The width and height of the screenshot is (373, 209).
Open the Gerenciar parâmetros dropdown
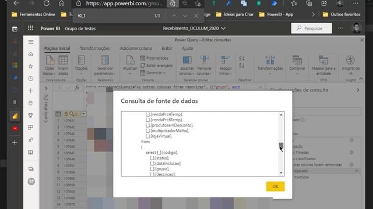(105, 66)
